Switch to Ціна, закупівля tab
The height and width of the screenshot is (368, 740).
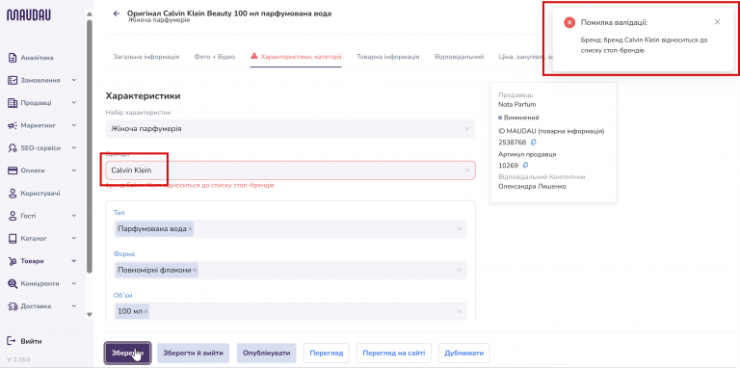pyautogui.click(x=525, y=57)
